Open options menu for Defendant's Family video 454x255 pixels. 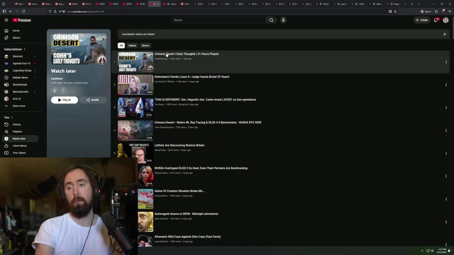pyautogui.click(x=446, y=85)
